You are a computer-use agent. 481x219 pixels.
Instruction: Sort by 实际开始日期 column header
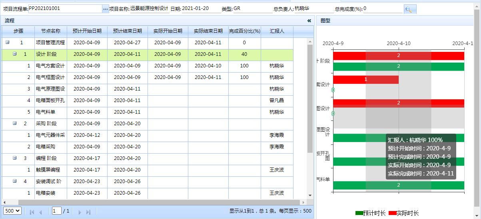168,31
